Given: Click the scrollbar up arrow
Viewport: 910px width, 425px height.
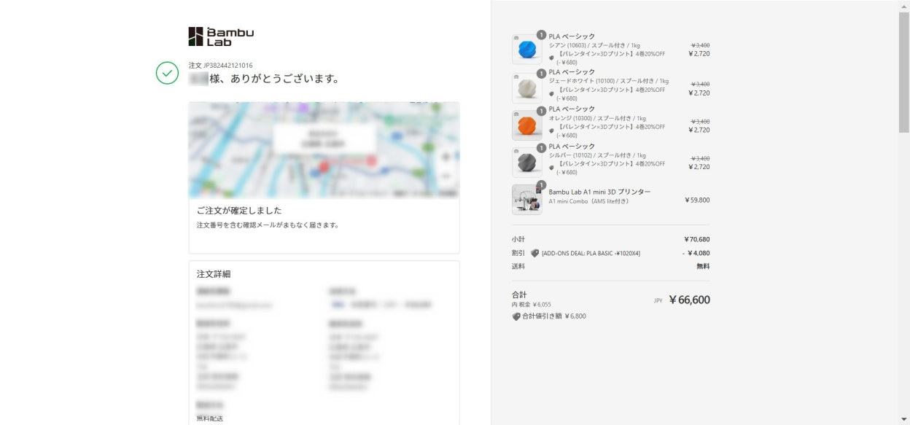Looking at the screenshot, I should pyautogui.click(x=904, y=5).
